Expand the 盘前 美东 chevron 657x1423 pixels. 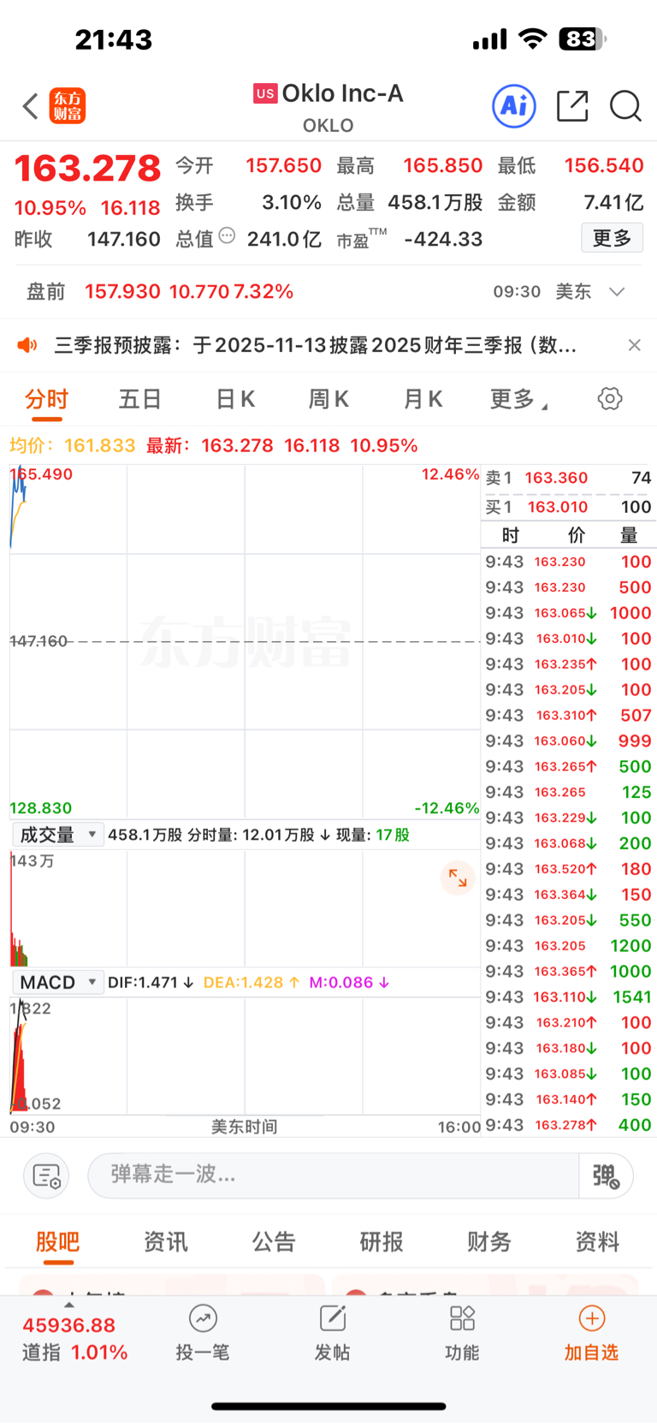point(617,292)
